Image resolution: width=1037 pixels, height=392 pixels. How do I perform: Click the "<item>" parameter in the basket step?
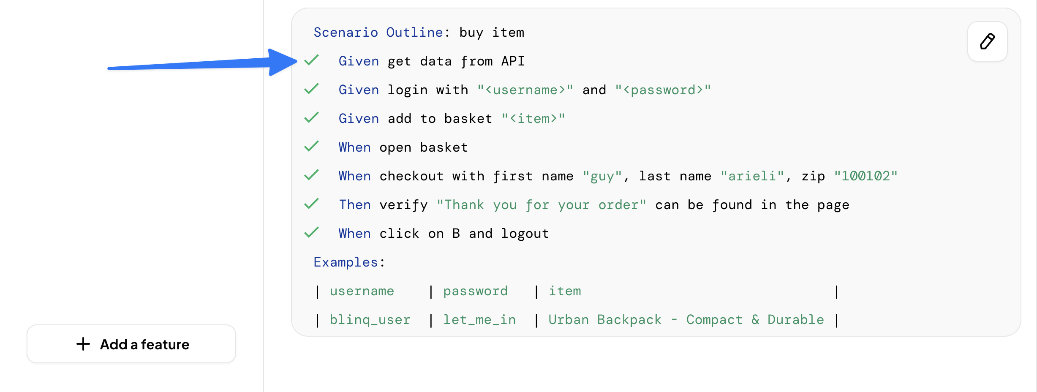click(533, 119)
